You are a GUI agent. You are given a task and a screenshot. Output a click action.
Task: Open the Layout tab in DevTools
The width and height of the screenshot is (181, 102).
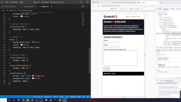tap(170, 50)
